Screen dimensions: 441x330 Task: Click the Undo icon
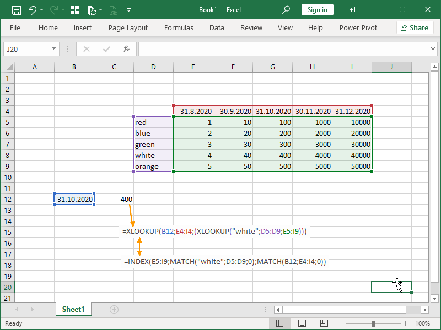coord(33,10)
